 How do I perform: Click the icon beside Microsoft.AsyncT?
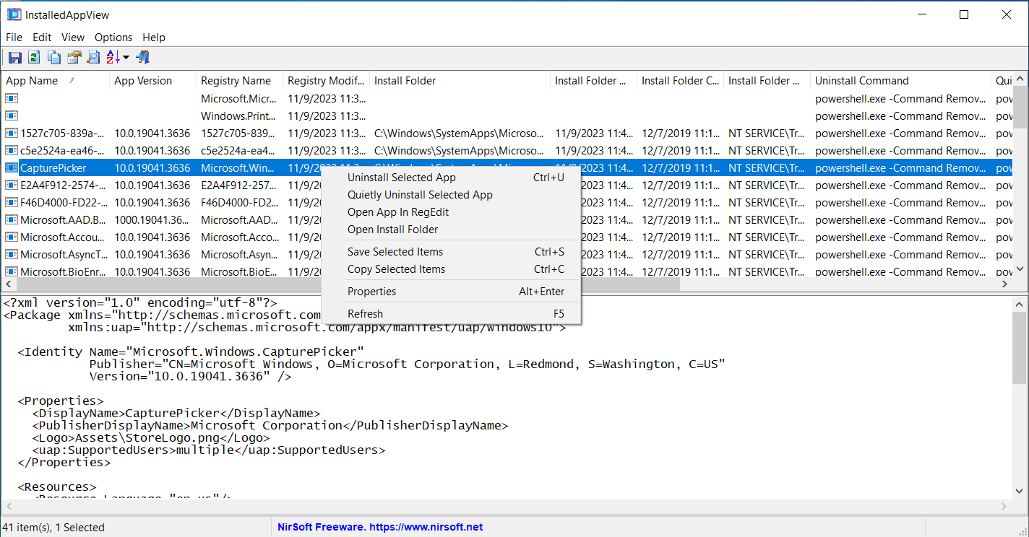[x=12, y=255]
